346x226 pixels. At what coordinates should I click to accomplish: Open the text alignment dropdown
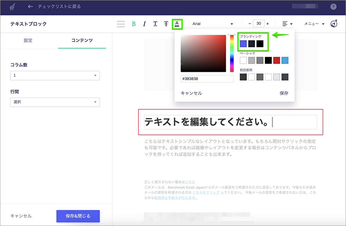[287, 24]
